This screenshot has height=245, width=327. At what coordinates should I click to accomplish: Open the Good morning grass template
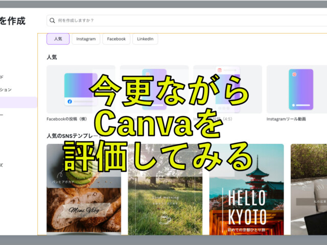[x=165, y=189]
